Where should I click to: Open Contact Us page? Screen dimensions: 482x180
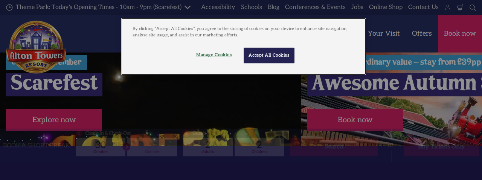pyautogui.click(x=423, y=7)
